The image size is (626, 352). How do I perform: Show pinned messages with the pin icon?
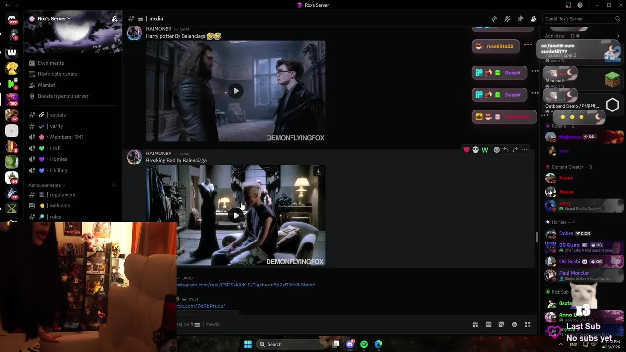coord(520,19)
